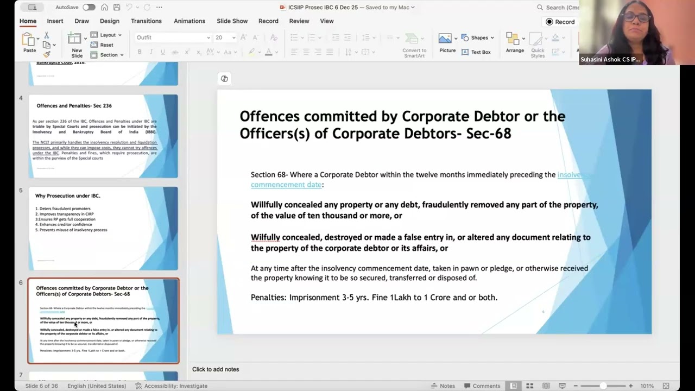
Task: Open the more options ellipsis in title bar
Action: [159, 8]
